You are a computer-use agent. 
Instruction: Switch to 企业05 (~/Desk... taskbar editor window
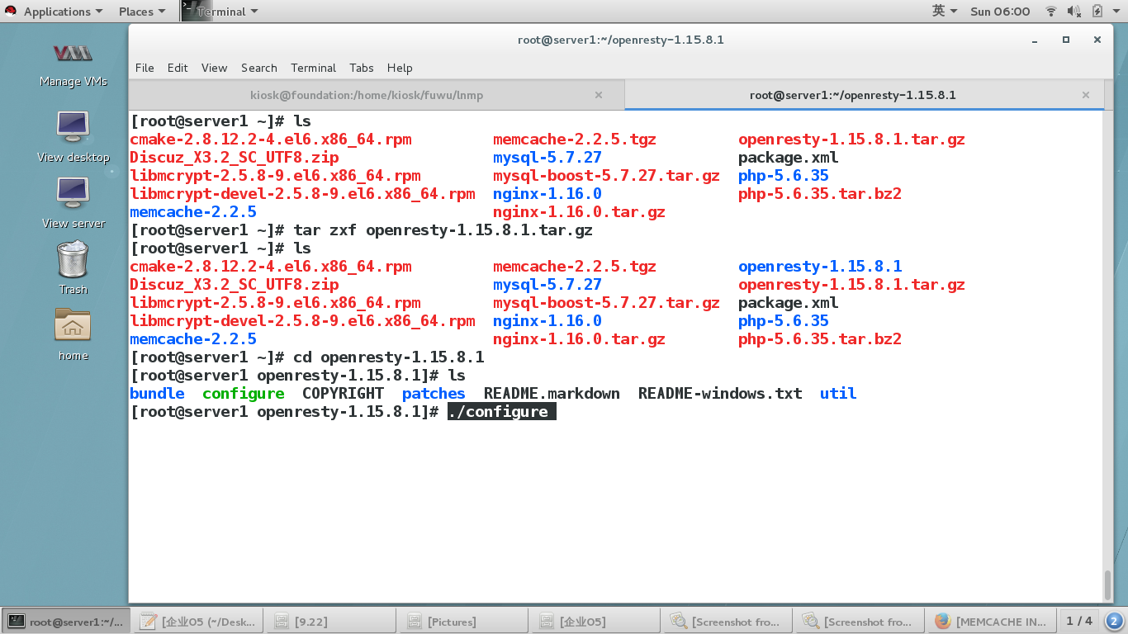(x=199, y=622)
